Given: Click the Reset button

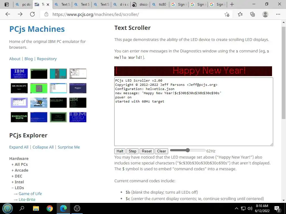Looking at the screenshot, I should (147, 151).
